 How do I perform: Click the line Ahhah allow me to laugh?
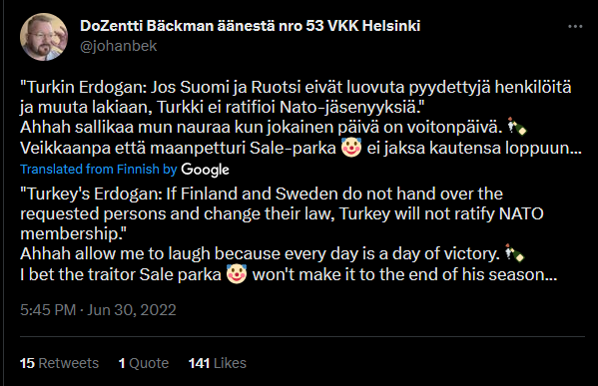point(273,253)
